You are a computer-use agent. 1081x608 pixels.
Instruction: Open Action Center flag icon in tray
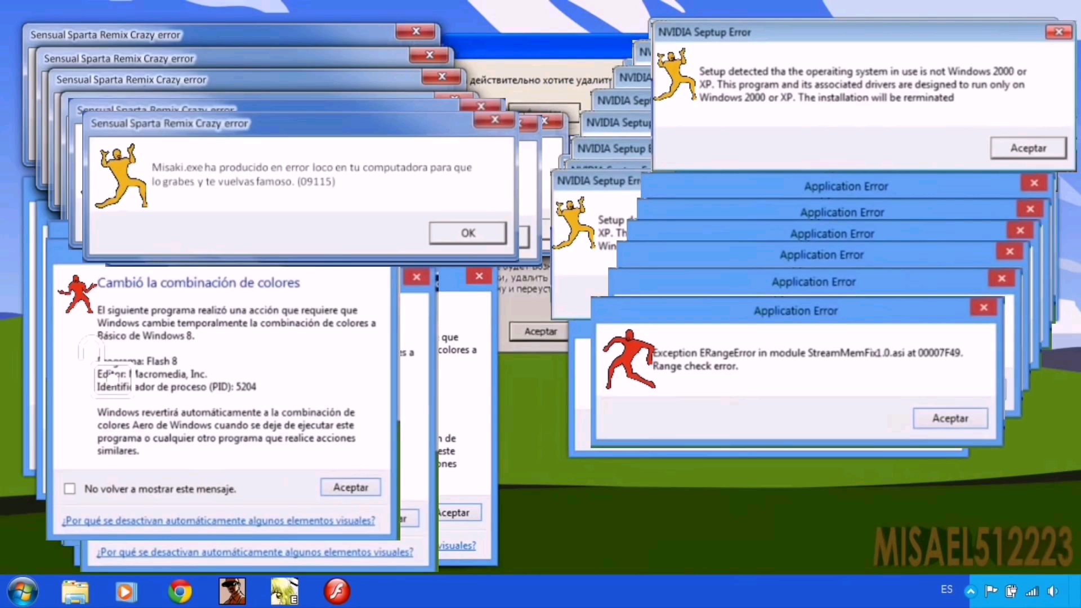click(x=991, y=591)
